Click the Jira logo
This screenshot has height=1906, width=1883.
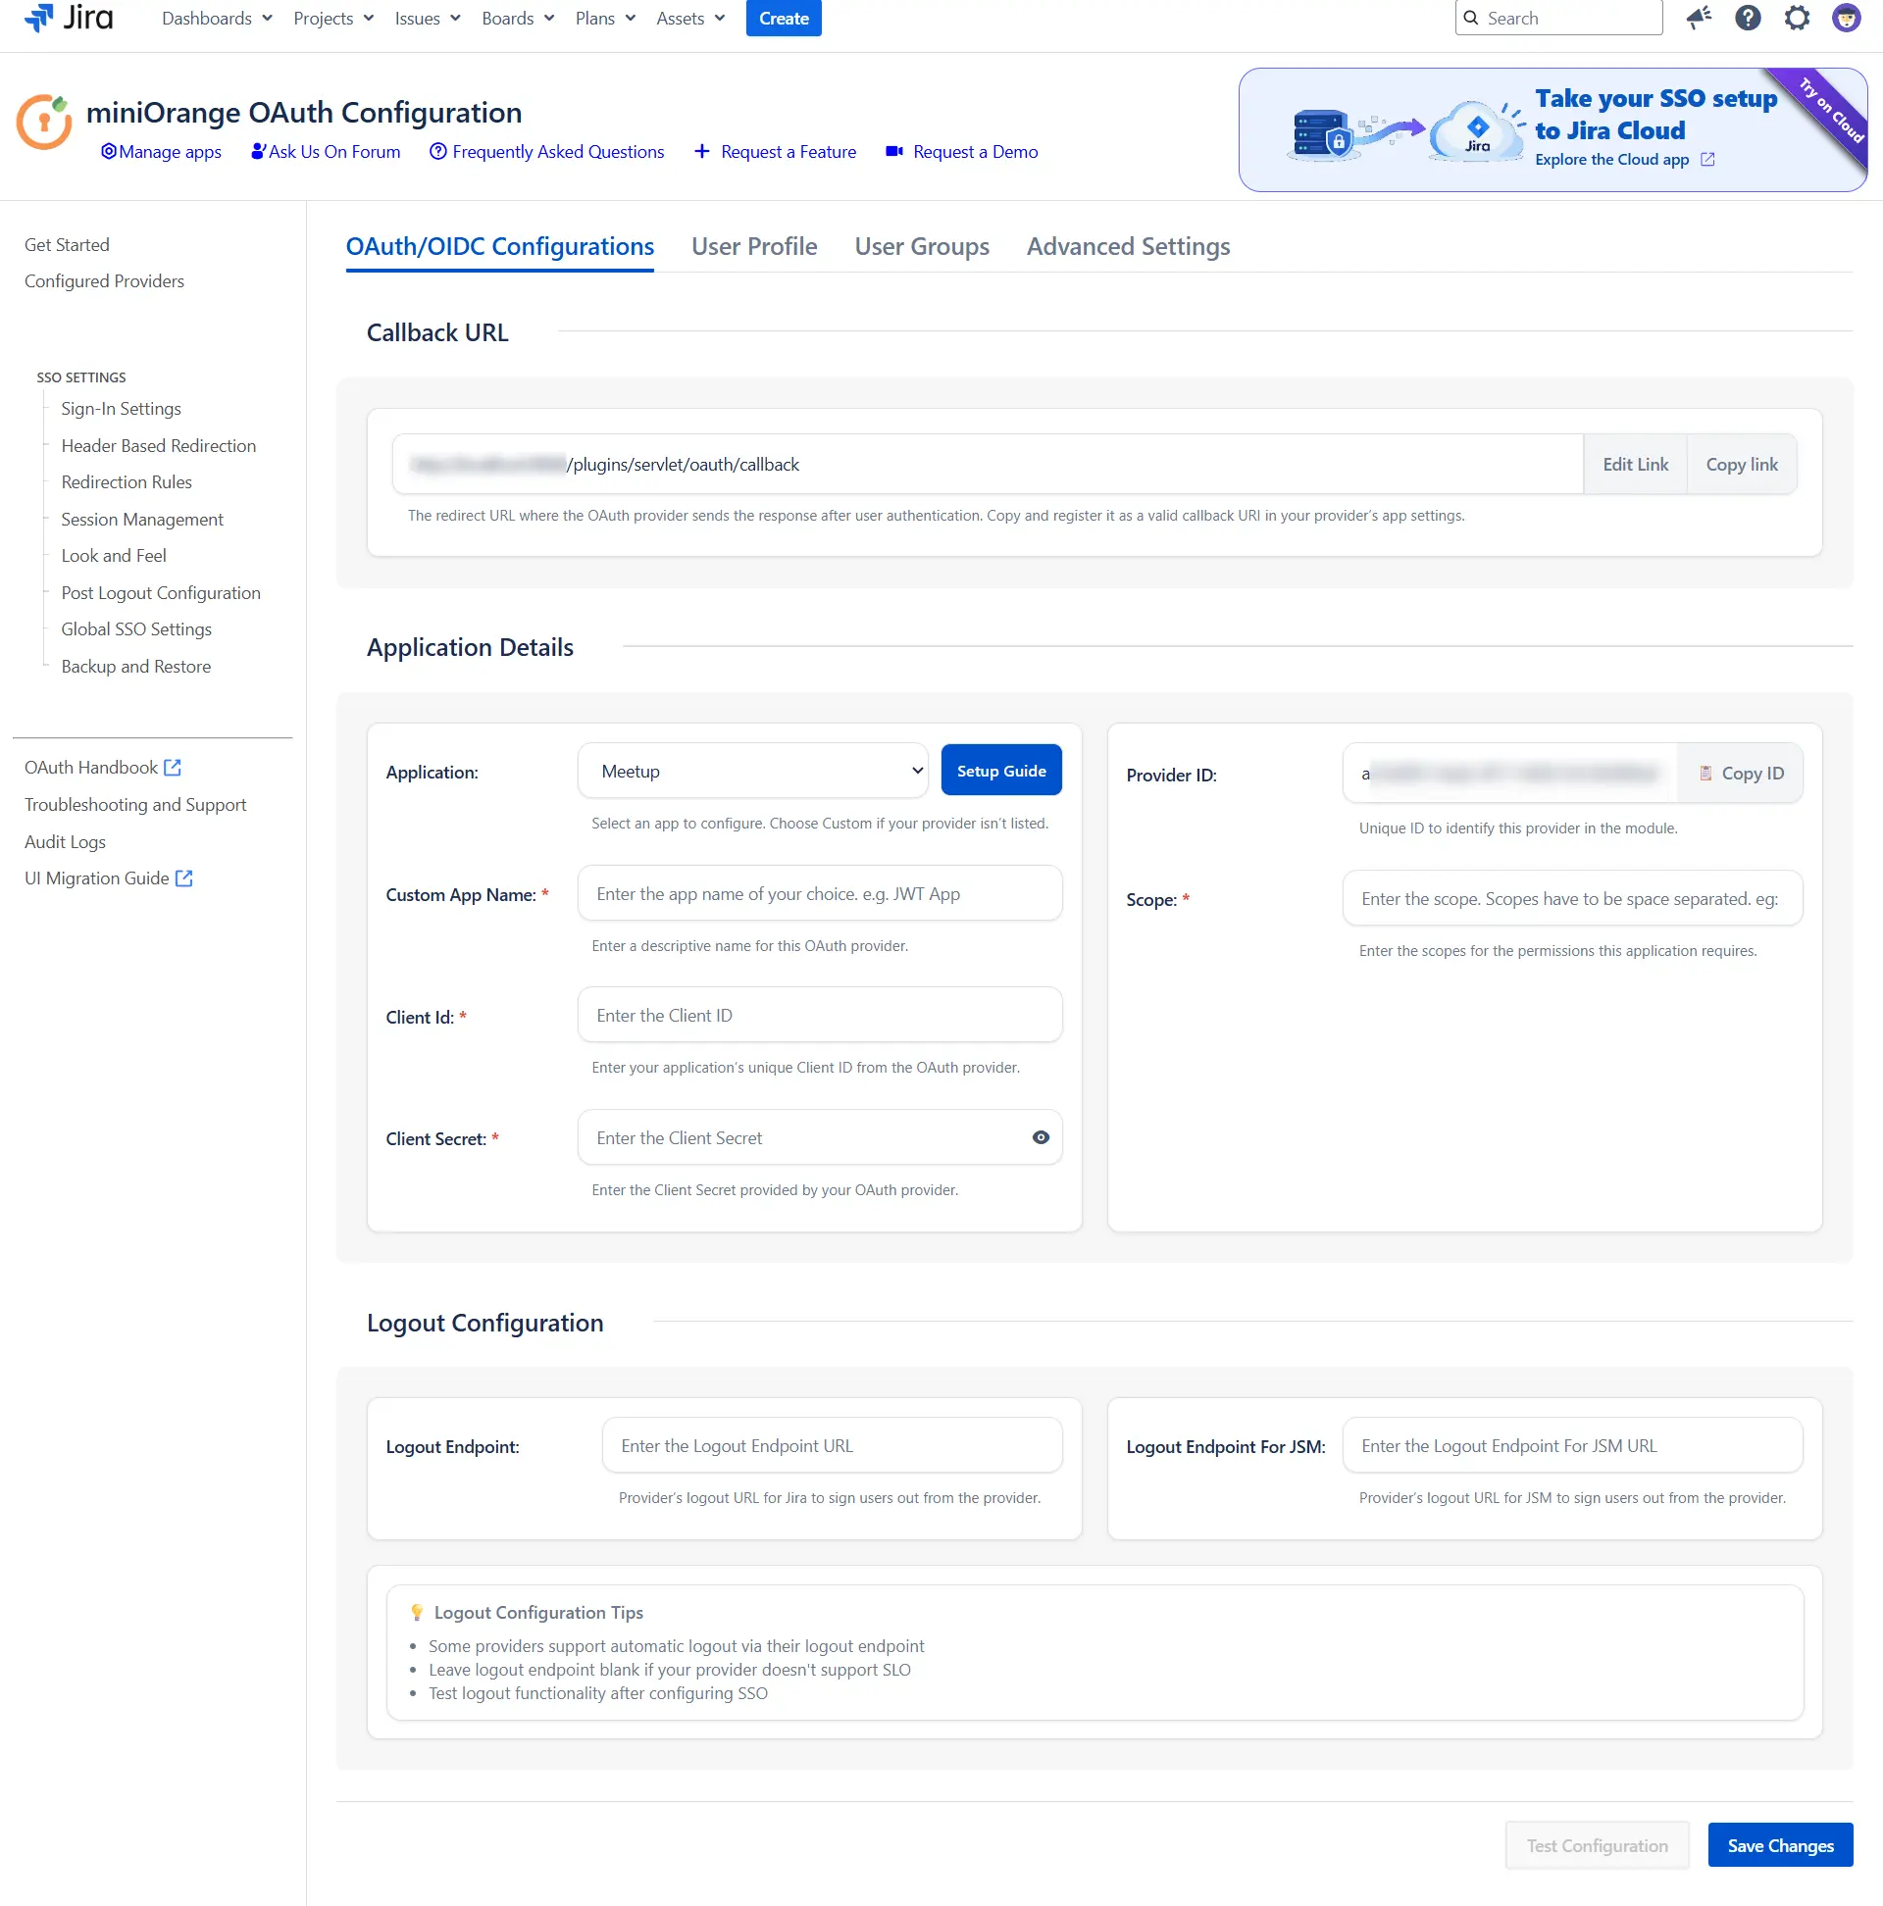coord(68,18)
